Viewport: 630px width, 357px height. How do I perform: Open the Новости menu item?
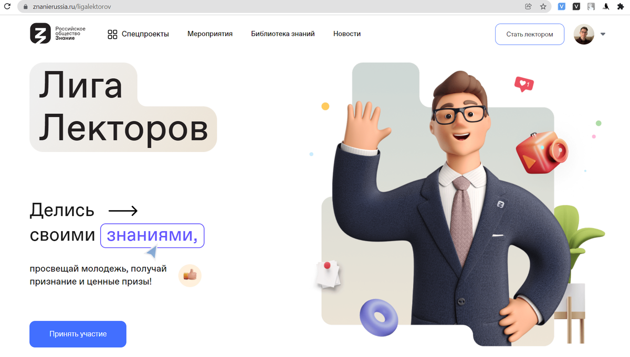[347, 34]
